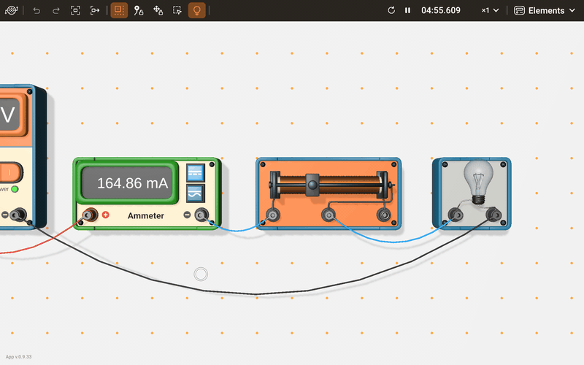
Task: Click the 04:55.609 elapsed time display
Action: coord(441,10)
